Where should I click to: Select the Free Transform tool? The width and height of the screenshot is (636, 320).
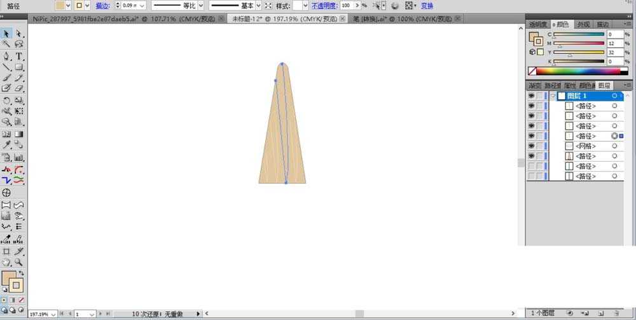[18, 111]
